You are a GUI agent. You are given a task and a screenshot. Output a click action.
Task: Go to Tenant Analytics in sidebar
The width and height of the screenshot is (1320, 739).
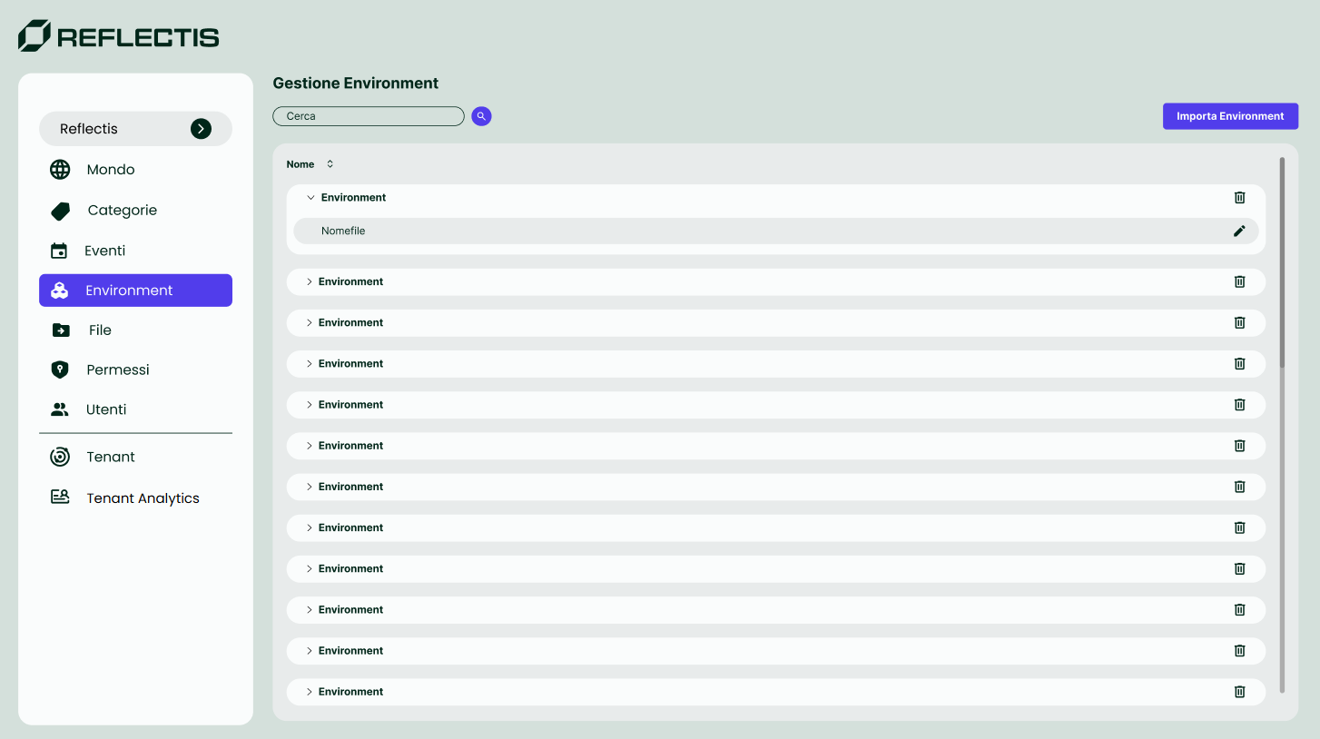143,498
